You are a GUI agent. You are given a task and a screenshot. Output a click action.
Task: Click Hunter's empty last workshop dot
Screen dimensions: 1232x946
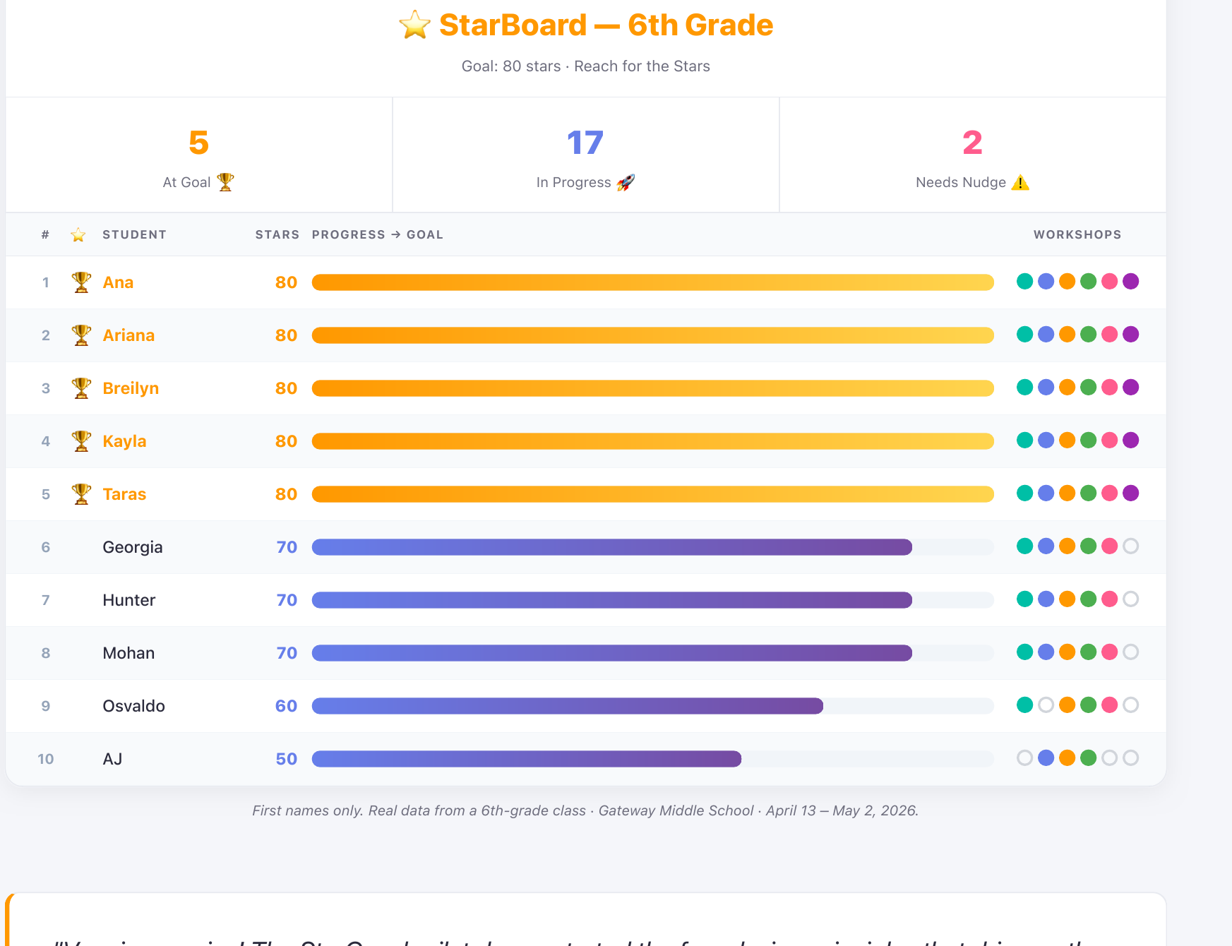tap(1131, 599)
